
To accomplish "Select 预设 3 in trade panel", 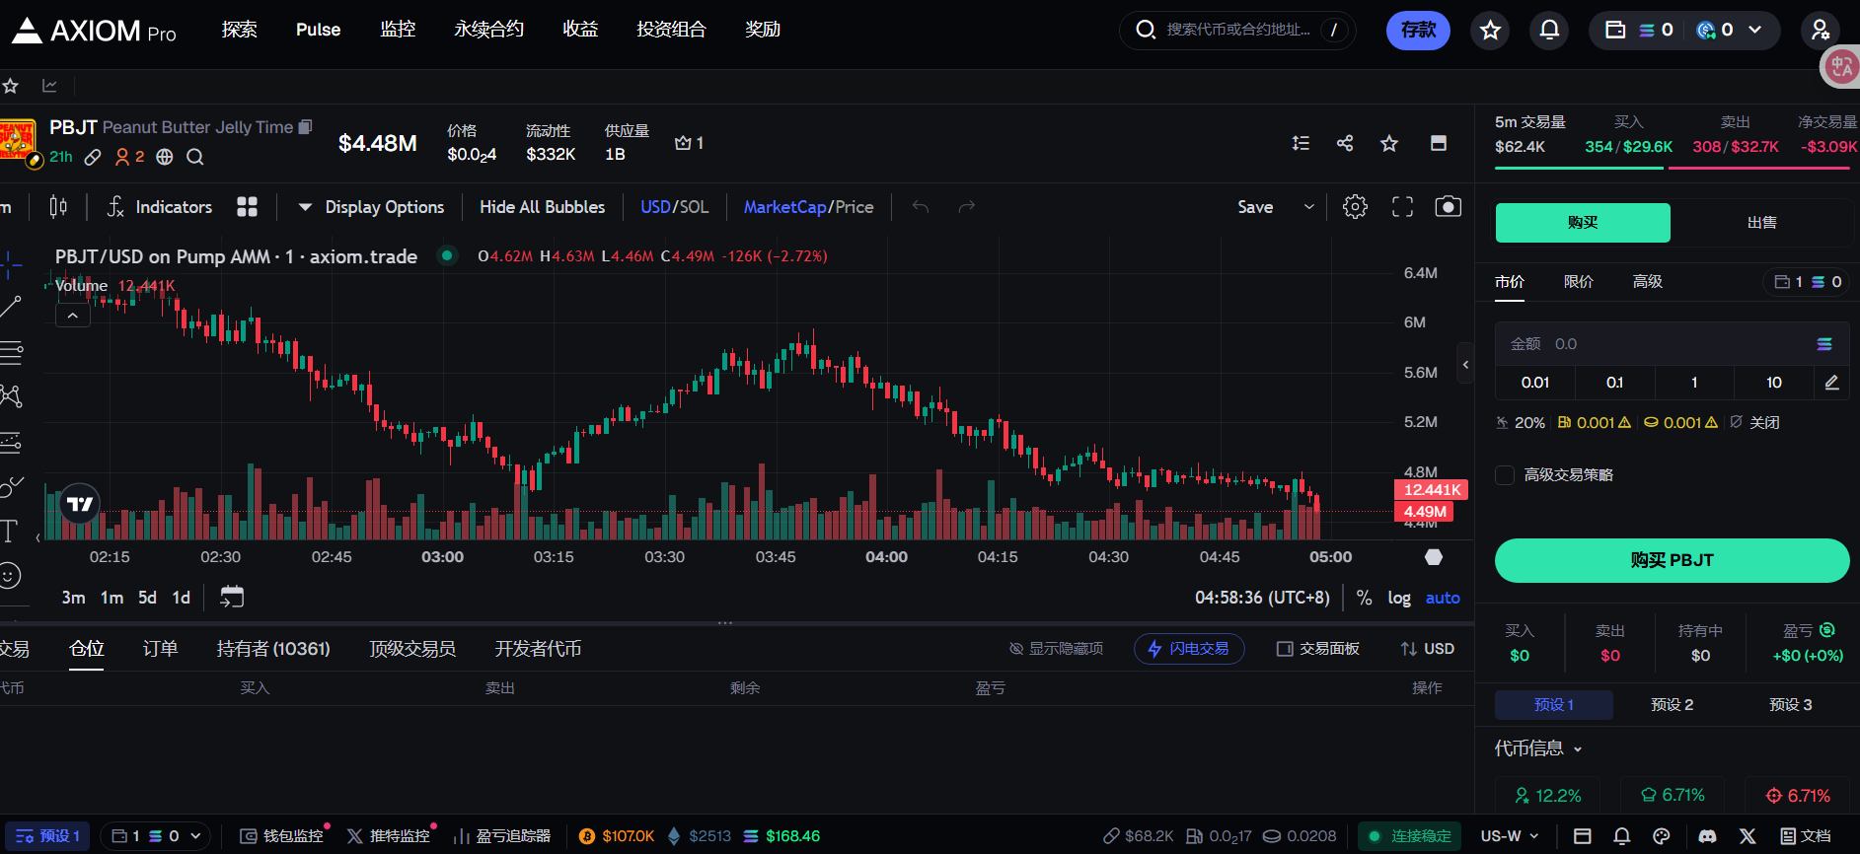I will [x=1791, y=705].
